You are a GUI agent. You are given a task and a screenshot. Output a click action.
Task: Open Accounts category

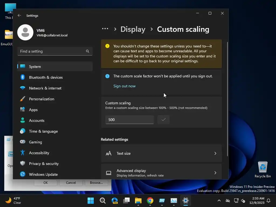click(x=55, y=120)
